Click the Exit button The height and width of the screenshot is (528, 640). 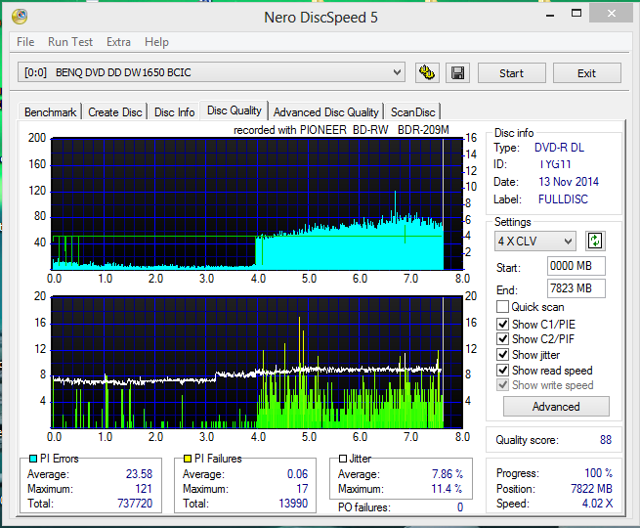[x=586, y=73]
